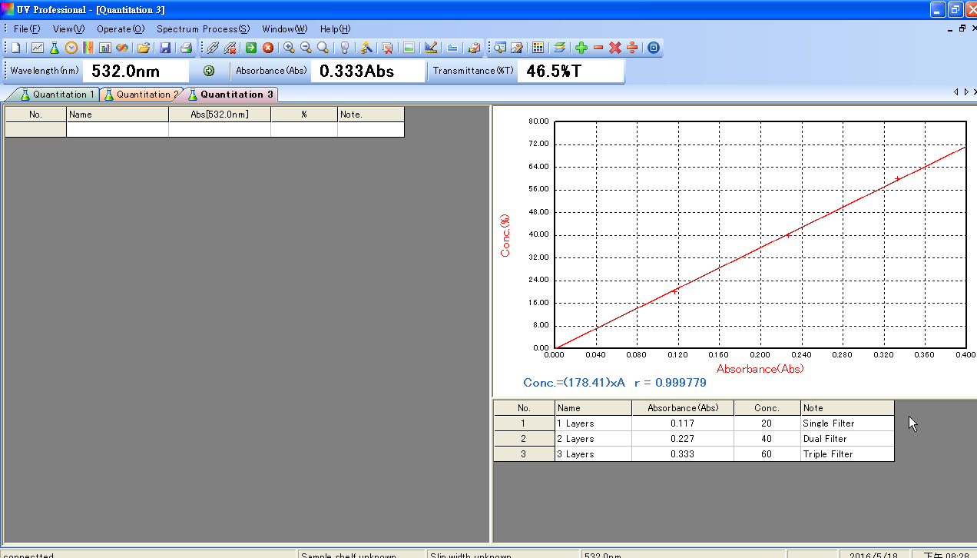The image size is (977, 558).
Task: Click the printer icon
Action: click(186, 48)
